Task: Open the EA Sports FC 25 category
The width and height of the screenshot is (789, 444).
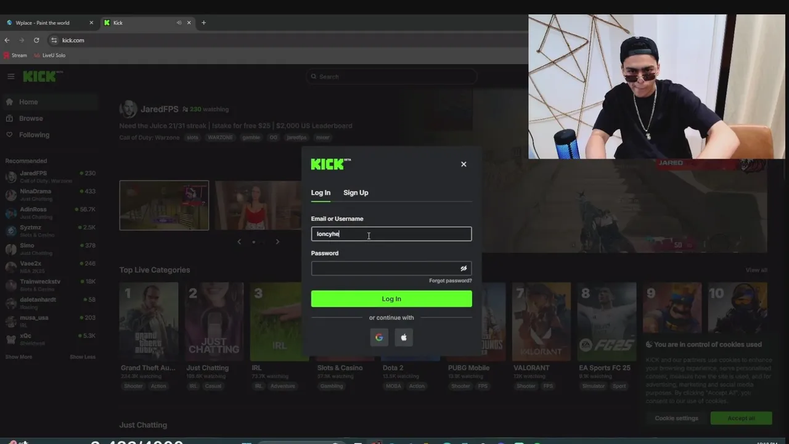Action: [x=607, y=321]
